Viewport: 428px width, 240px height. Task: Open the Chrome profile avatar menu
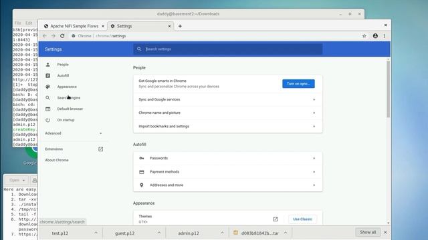375,36
